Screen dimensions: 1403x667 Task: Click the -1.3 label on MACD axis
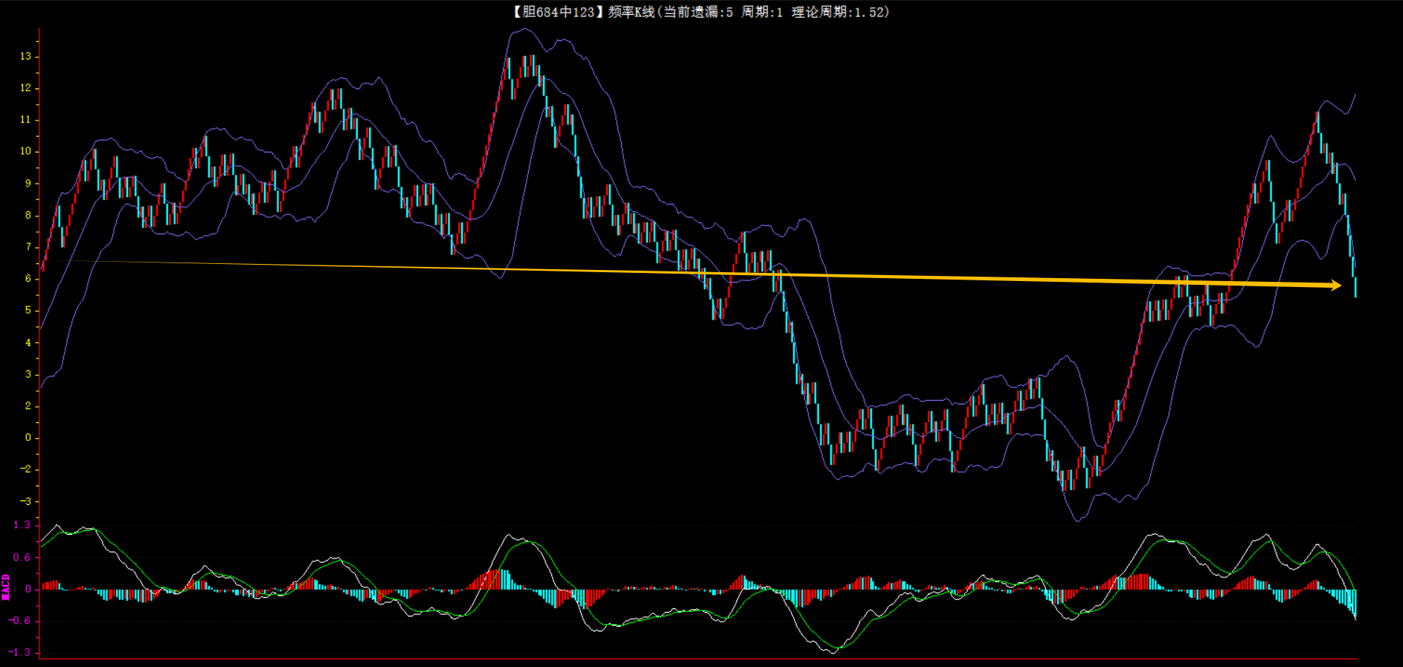click(x=20, y=652)
